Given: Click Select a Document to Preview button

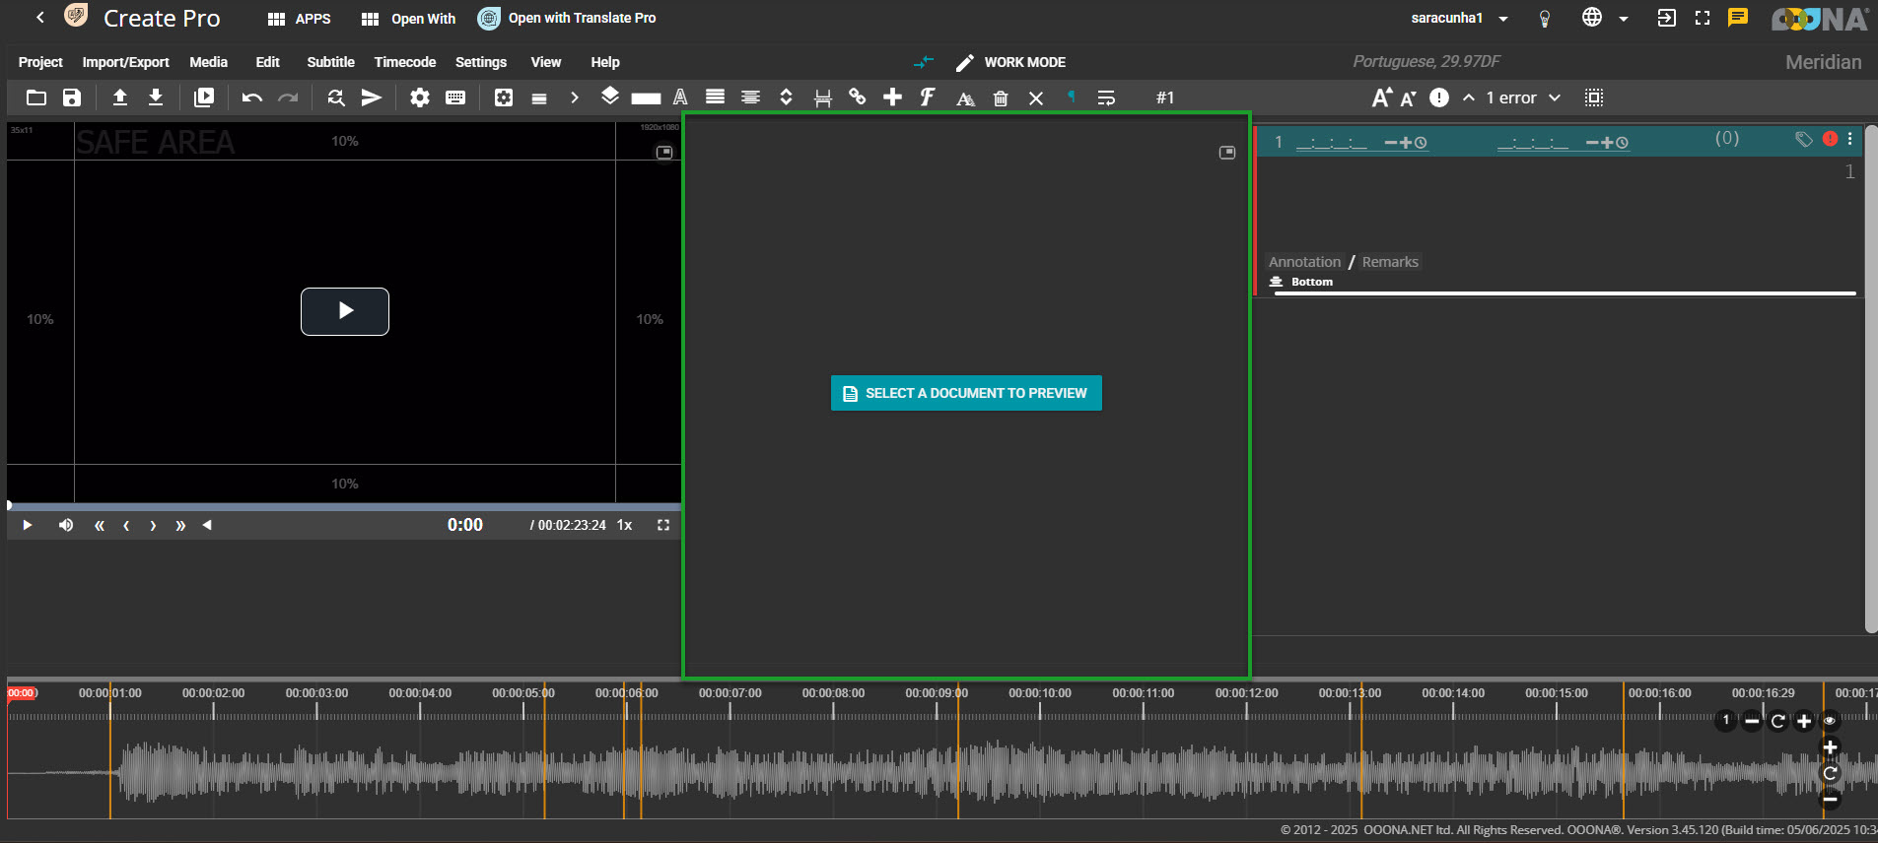Looking at the screenshot, I should click(x=966, y=393).
